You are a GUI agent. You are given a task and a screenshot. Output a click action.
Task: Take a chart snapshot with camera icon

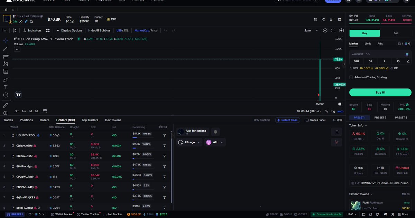click(341, 30)
